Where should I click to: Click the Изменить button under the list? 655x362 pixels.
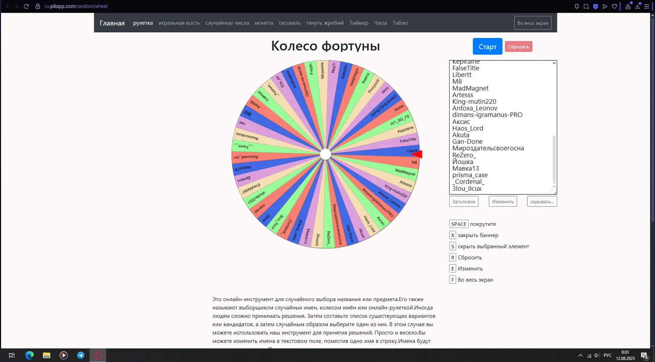[502, 202]
